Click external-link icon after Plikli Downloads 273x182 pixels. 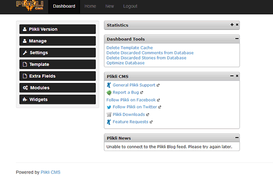click(x=147, y=115)
